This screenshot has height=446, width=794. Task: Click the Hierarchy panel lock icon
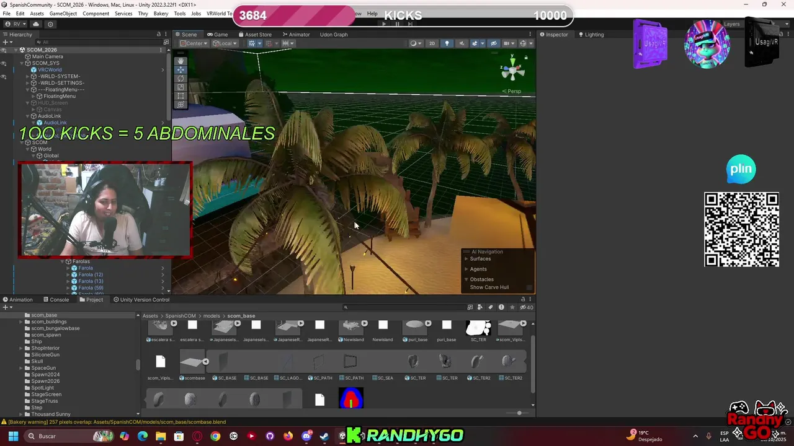tap(159, 35)
